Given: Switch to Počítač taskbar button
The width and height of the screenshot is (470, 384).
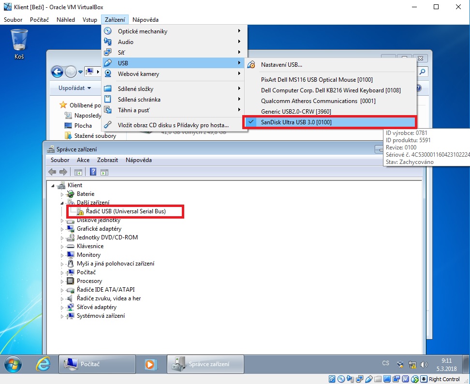Looking at the screenshot, I should [97, 364].
